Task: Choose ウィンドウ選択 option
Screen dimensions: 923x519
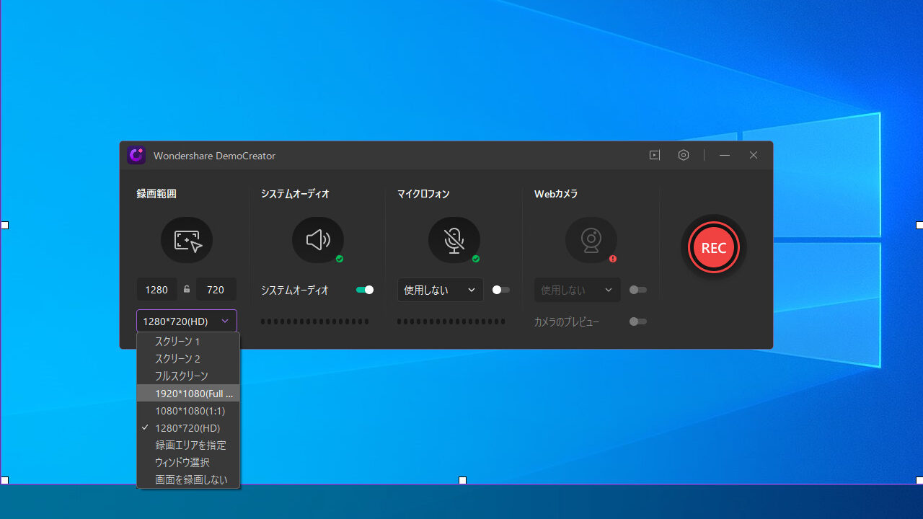Action: pyautogui.click(x=188, y=462)
